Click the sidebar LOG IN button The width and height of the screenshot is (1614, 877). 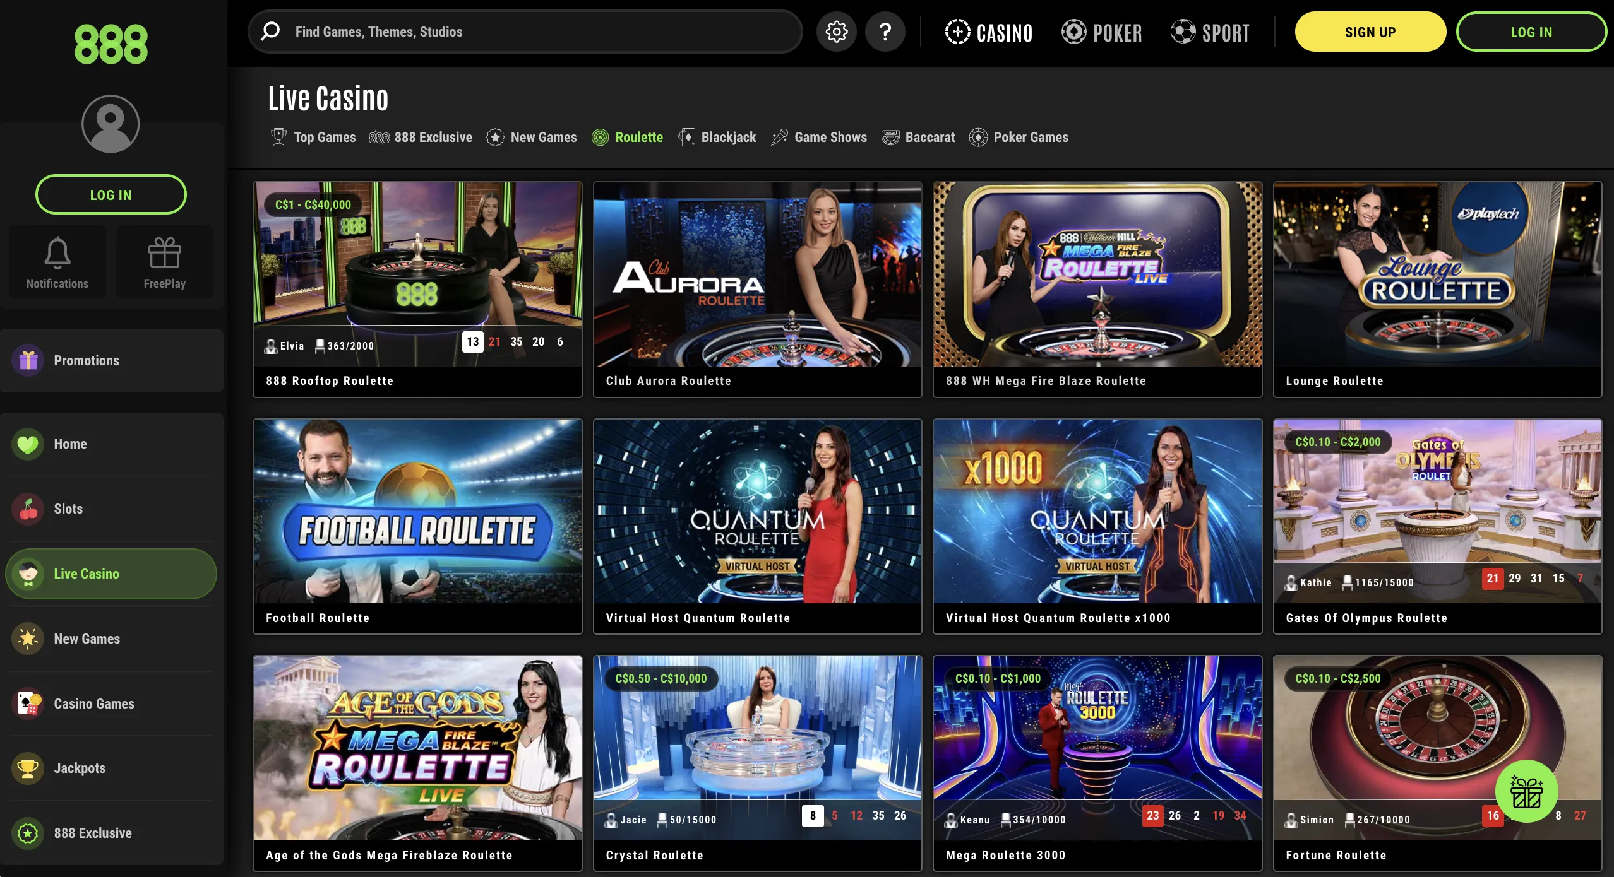[x=111, y=194]
